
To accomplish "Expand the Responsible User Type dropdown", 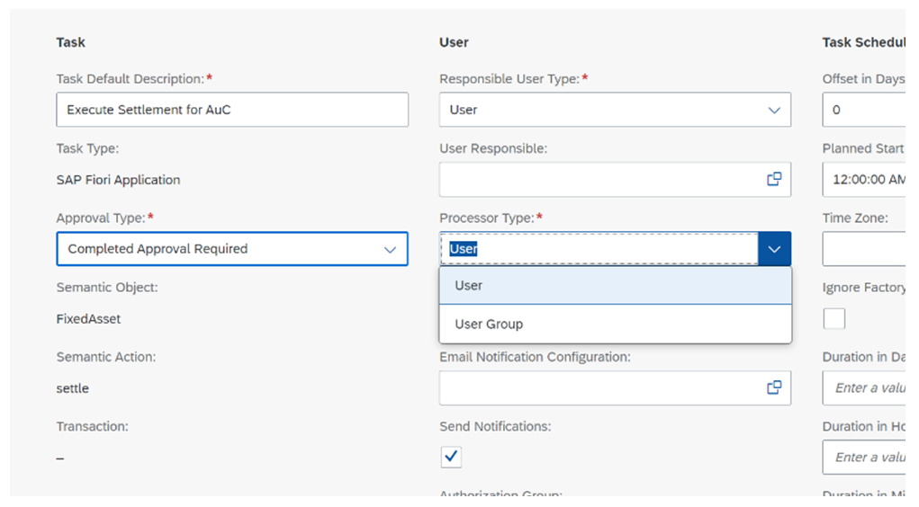I will [773, 110].
